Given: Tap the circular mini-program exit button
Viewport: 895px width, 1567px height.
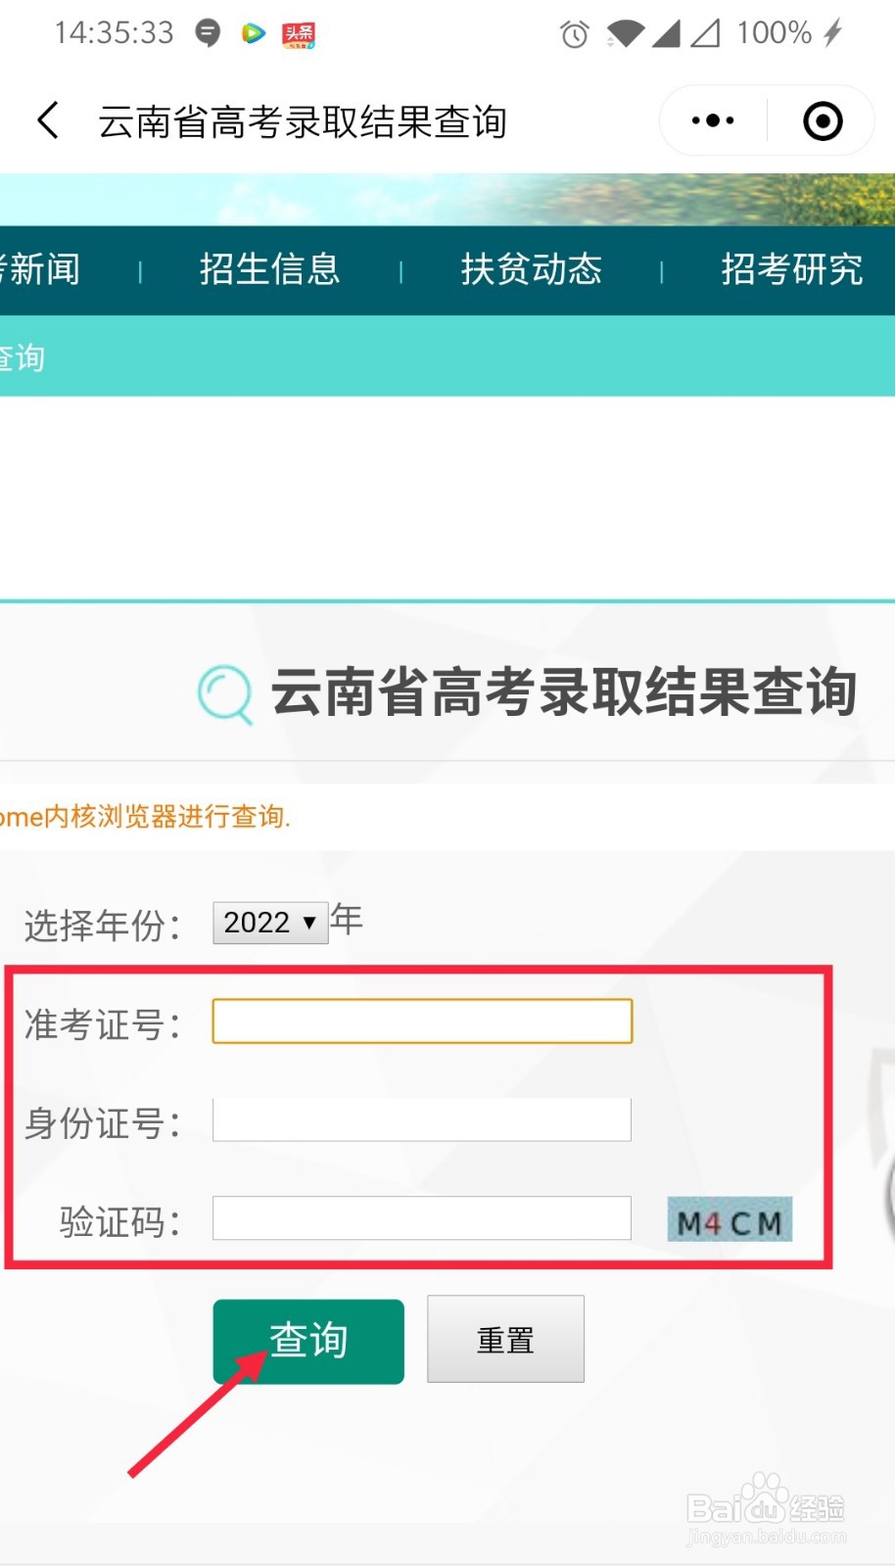Looking at the screenshot, I should coord(822,119).
